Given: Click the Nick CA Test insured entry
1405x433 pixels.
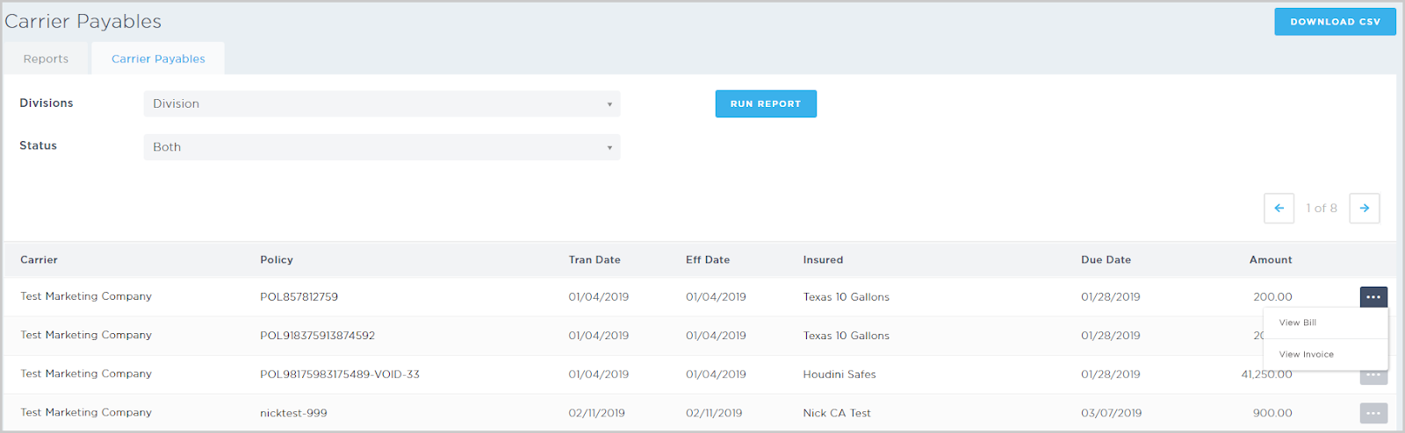Looking at the screenshot, I should click(837, 413).
